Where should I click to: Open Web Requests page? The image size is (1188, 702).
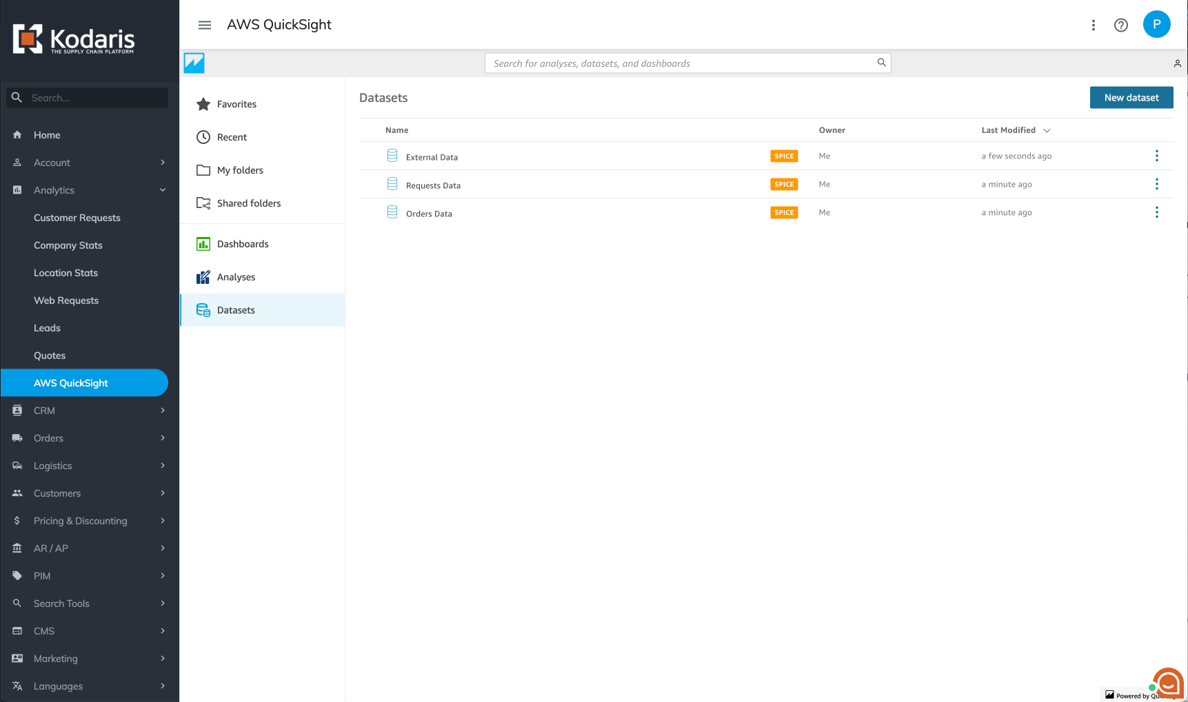click(66, 300)
